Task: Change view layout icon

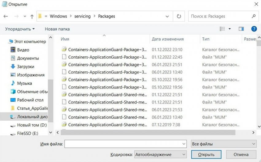Action: tap(223, 29)
